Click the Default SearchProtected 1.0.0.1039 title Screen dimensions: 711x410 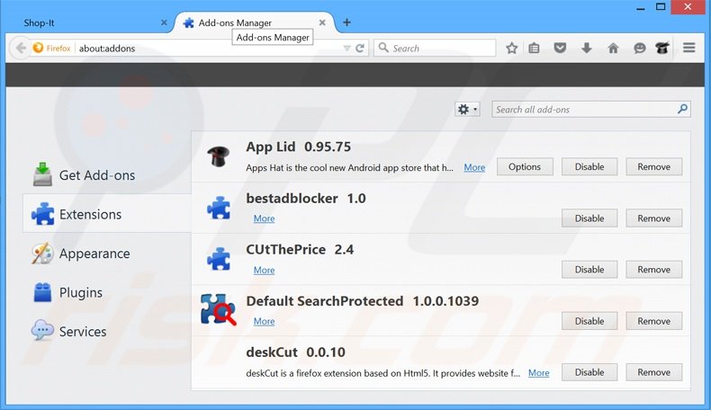pyautogui.click(x=363, y=301)
